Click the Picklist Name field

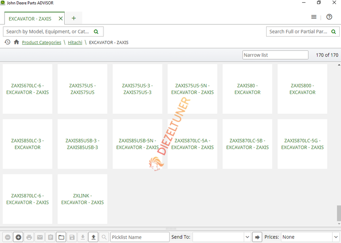[x=140, y=237]
